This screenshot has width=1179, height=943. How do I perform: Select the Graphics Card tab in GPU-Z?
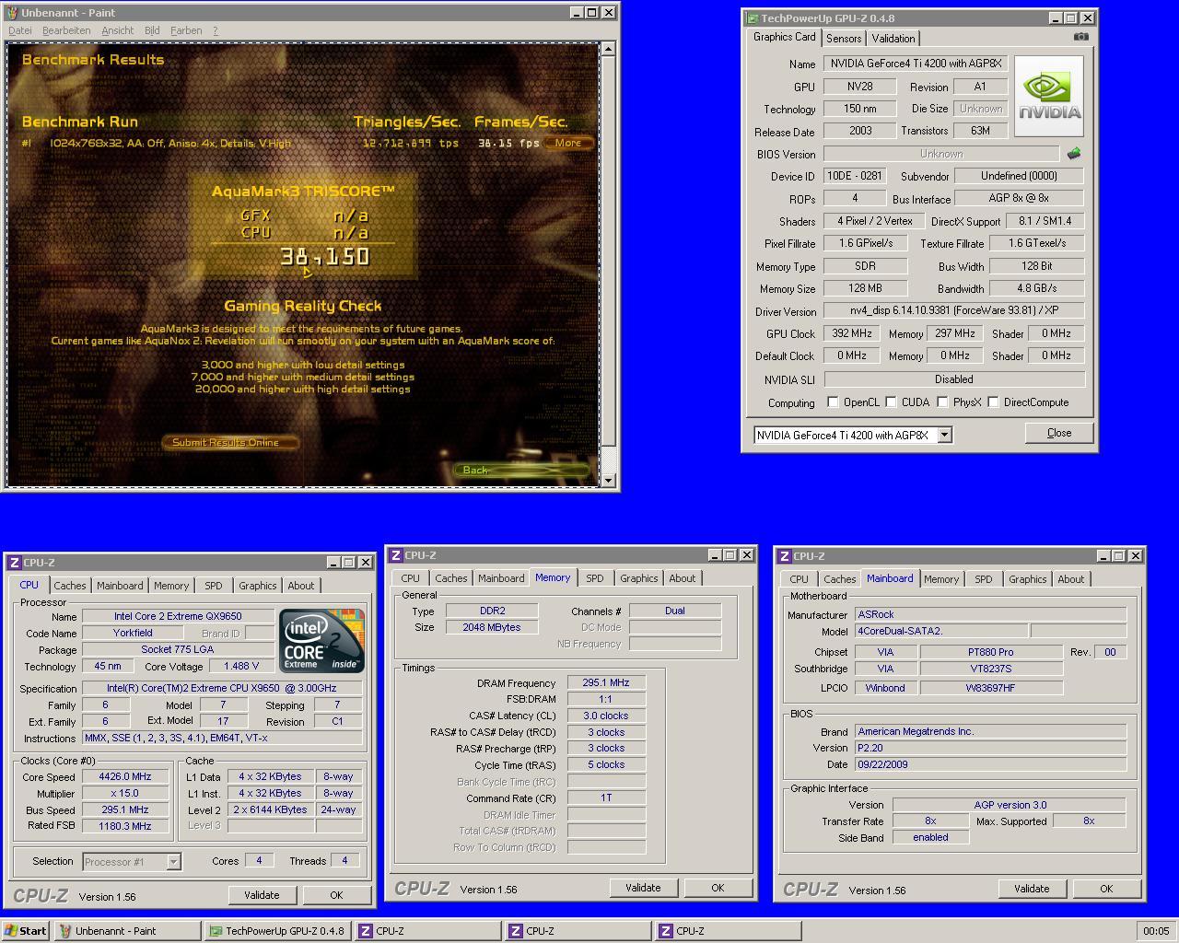[x=785, y=37]
